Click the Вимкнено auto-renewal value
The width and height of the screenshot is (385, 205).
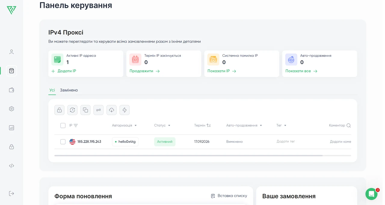tap(234, 142)
